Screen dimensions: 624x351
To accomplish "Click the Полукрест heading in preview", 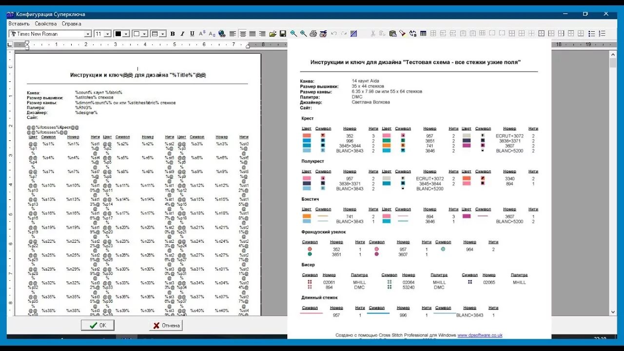I will click(x=312, y=161).
